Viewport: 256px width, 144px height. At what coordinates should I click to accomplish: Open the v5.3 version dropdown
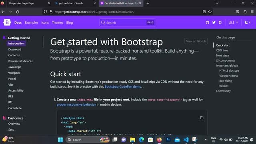(233, 22)
